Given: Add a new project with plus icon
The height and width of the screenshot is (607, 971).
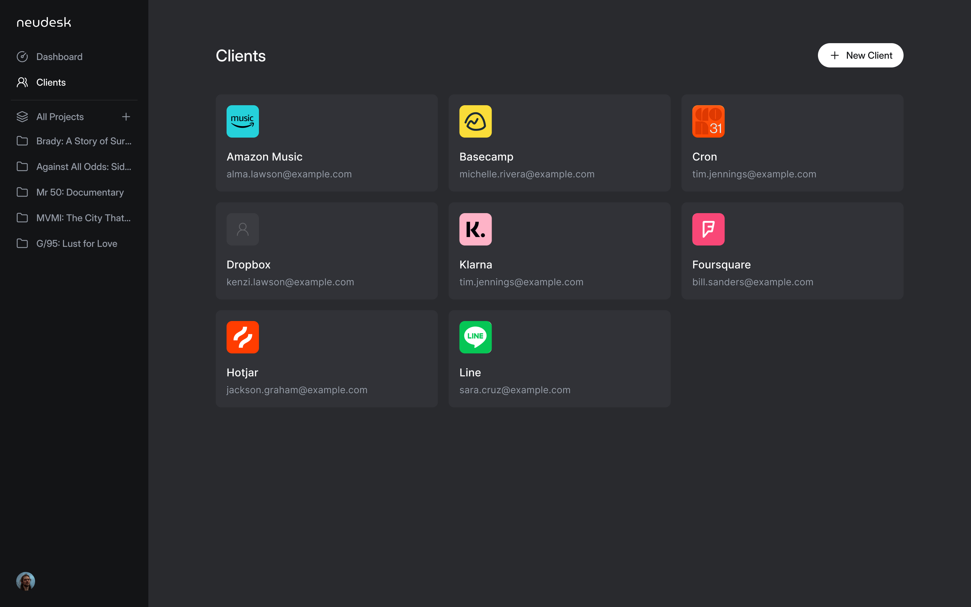Looking at the screenshot, I should (126, 117).
